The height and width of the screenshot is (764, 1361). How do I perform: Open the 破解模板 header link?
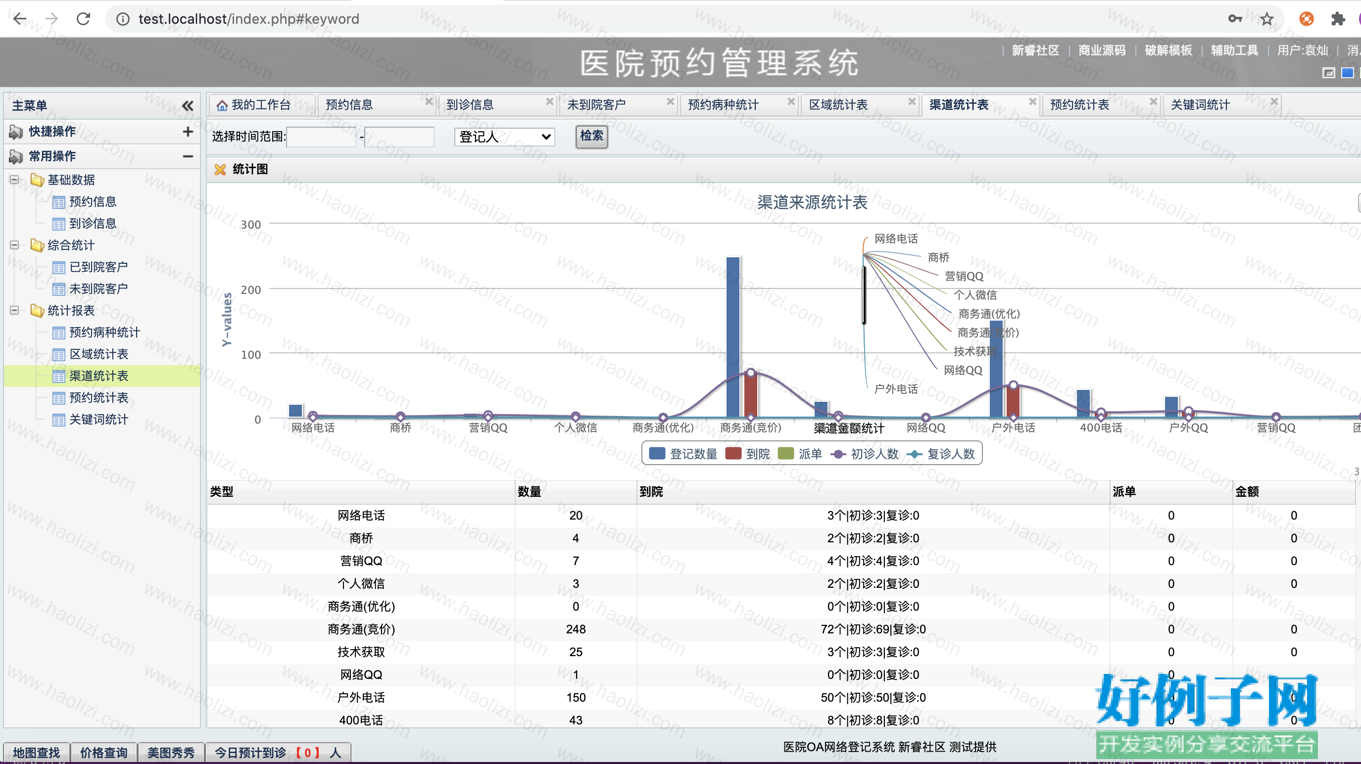[1168, 51]
